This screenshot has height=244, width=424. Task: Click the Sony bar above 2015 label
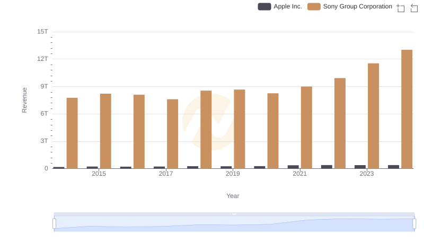(x=105, y=131)
